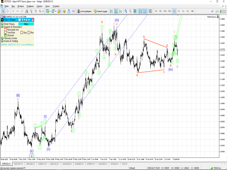The width and height of the screenshot is (227, 170).
Task: Select M1 timeframe
Action: (x=156, y=11)
